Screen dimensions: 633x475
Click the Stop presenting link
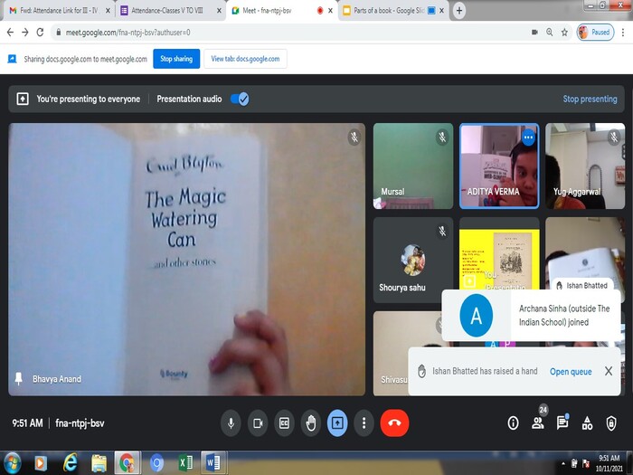(x=590, y=99)
